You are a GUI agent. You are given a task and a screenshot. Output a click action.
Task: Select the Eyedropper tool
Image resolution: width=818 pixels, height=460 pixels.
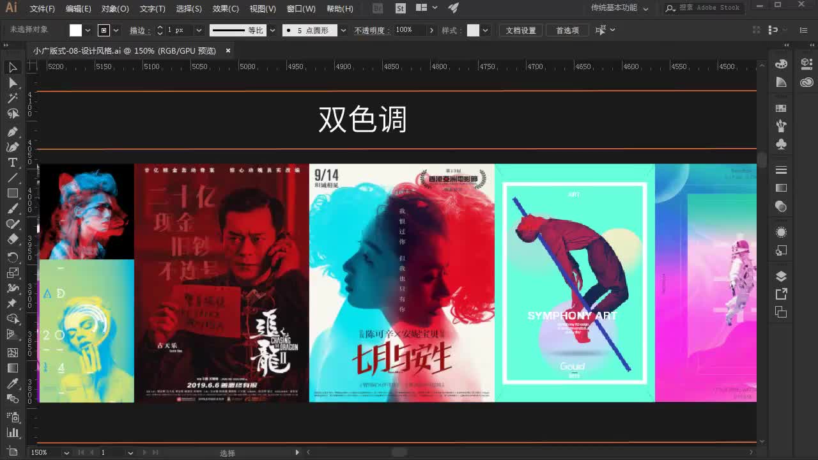tap(13, 383)
